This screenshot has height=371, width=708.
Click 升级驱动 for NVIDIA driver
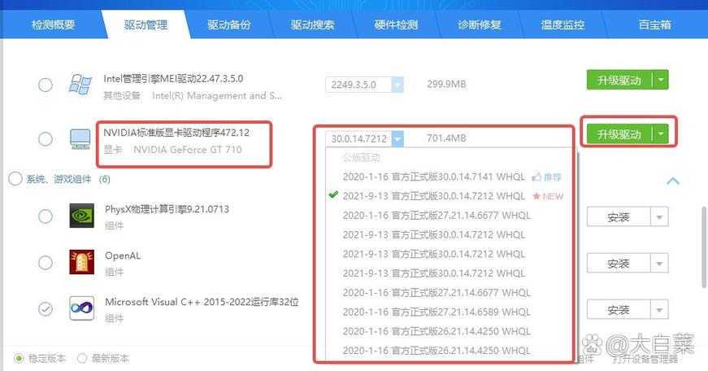click(x=619, y=134)
